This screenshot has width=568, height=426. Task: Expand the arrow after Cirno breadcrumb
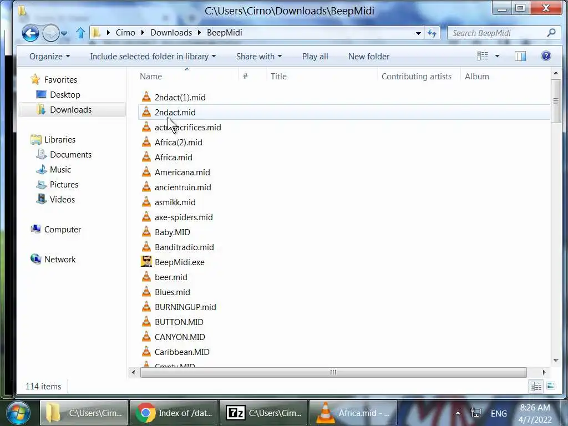click(x=143, y=33)
